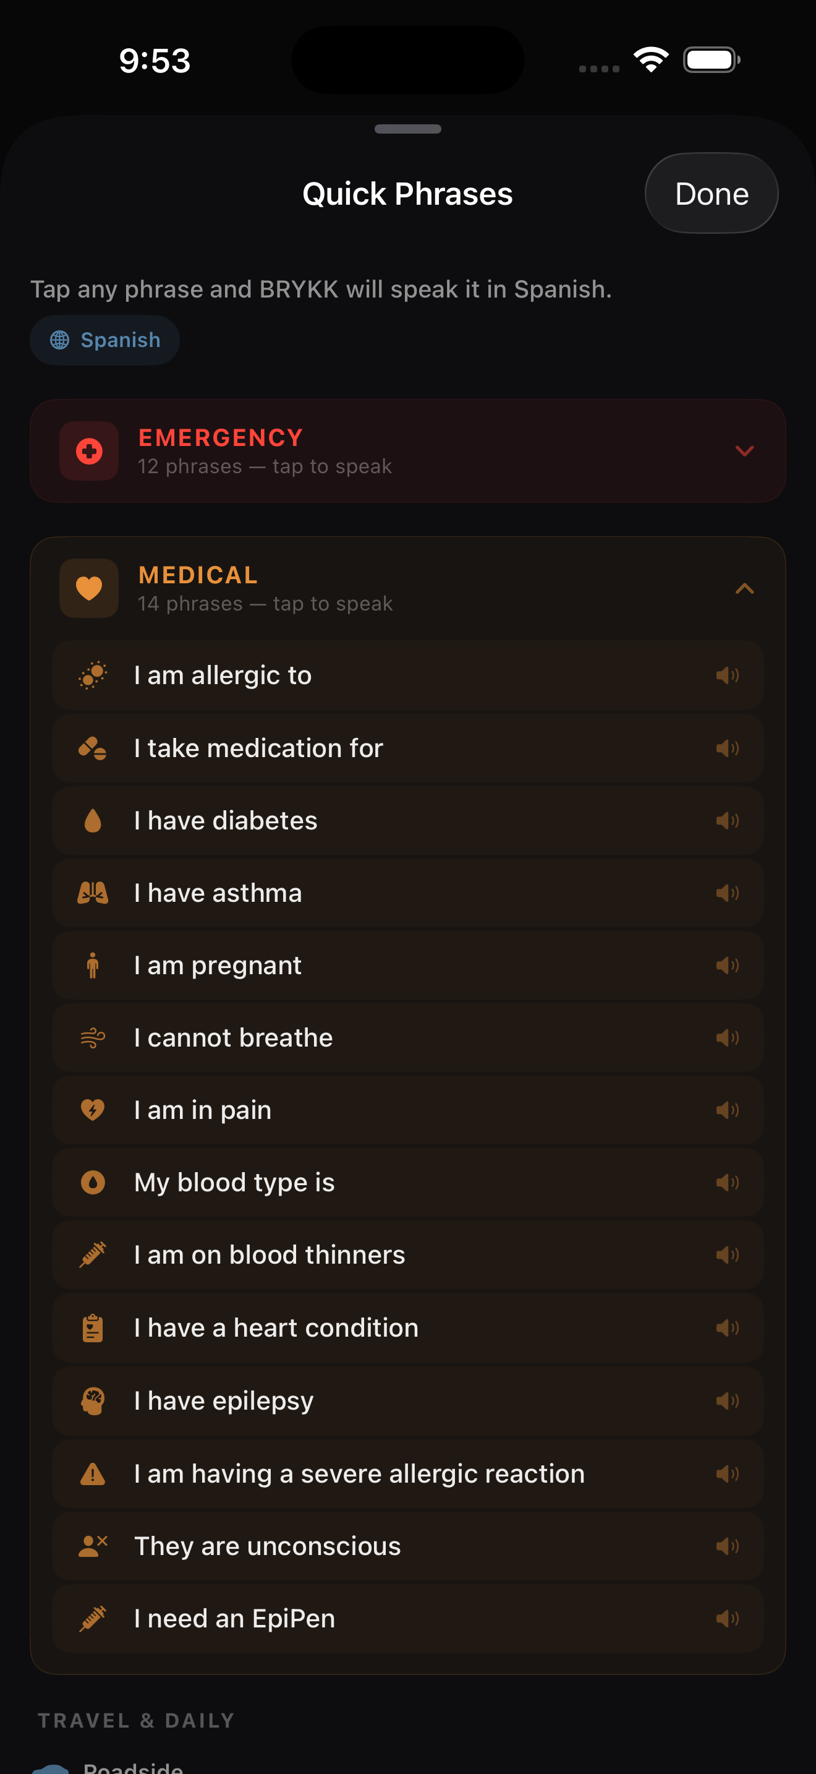
Task: Tap the speaker icon for 'I am pregnant'
Action: 726,965
